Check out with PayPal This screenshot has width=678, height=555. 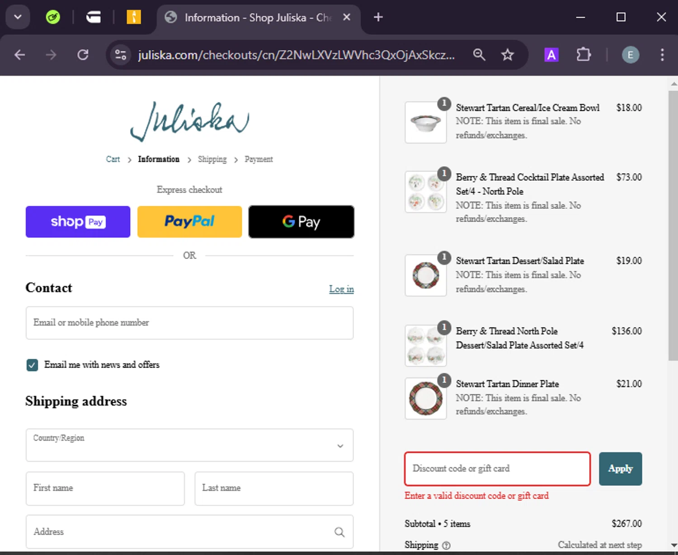click(x=189, y=222)
